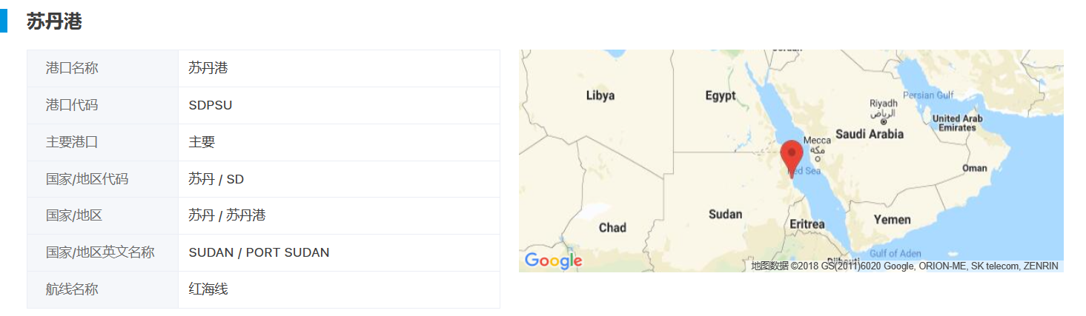Image resolution: width=1086 pixels, height=316 pixels.
Task: Click the Chad label on map
Action: coord(612,227)
